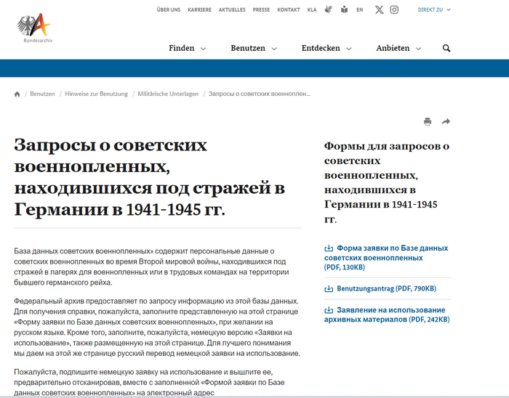The image size is (509, 398).
Task: Expand the Entdecken menu
Action: pos(326,48)
